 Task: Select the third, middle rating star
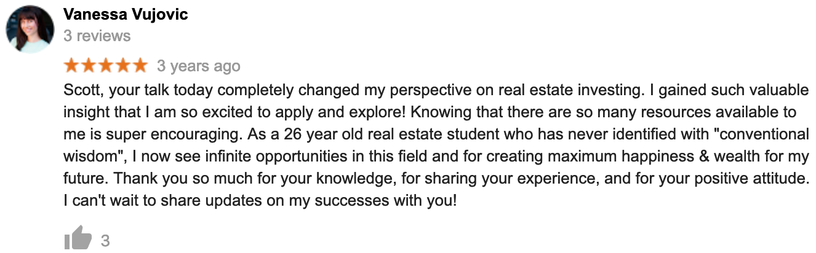point(106,65)
